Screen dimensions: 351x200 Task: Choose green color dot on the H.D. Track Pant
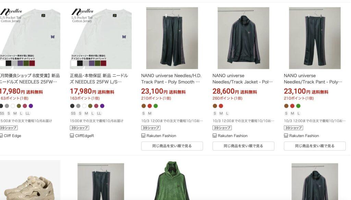point(156,106)
